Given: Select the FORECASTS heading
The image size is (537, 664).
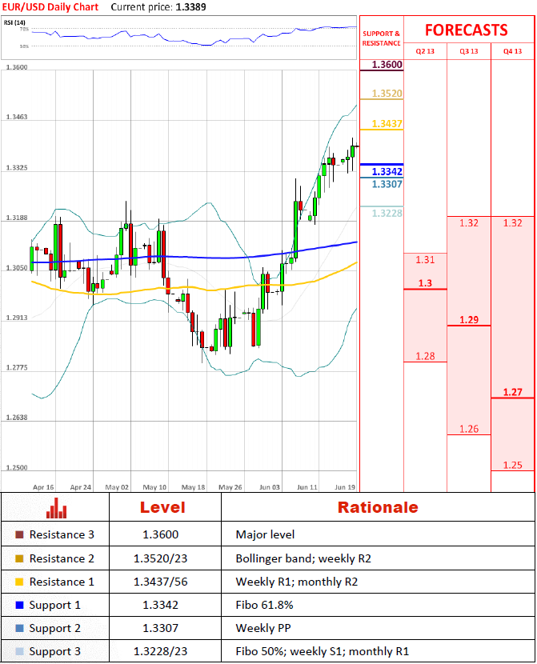Looking at the screenshot, I should [467, 30].
